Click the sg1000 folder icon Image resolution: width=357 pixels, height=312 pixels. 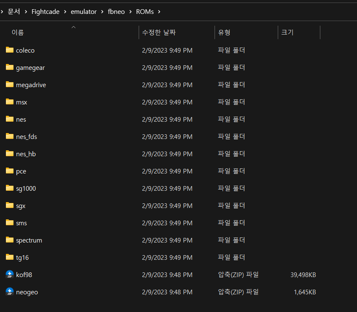pyautogui.click(x=10, y=188)
